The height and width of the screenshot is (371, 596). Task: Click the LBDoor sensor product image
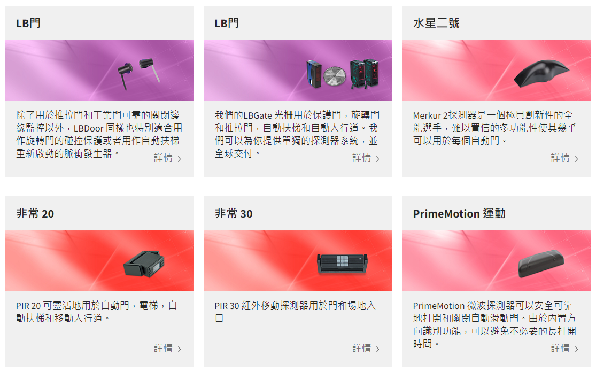pyautogui.click(x=99, y=71)
